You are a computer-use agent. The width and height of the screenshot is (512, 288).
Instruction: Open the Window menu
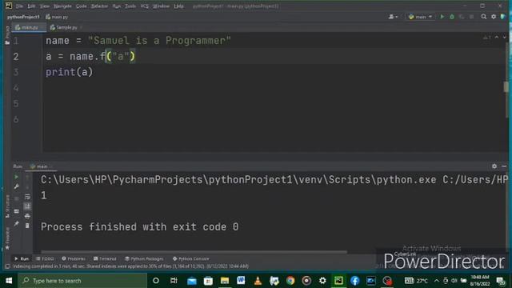click(x=161, y=6)
